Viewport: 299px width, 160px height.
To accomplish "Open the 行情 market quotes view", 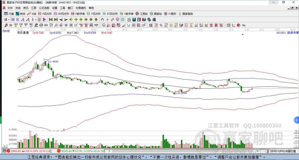I will (9, 14).
